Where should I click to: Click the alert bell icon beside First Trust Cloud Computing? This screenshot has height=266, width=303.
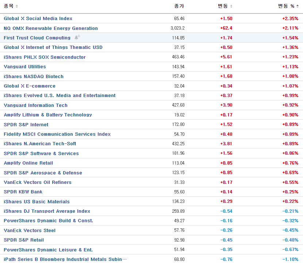pyautogui.click(x=77, y=37)
